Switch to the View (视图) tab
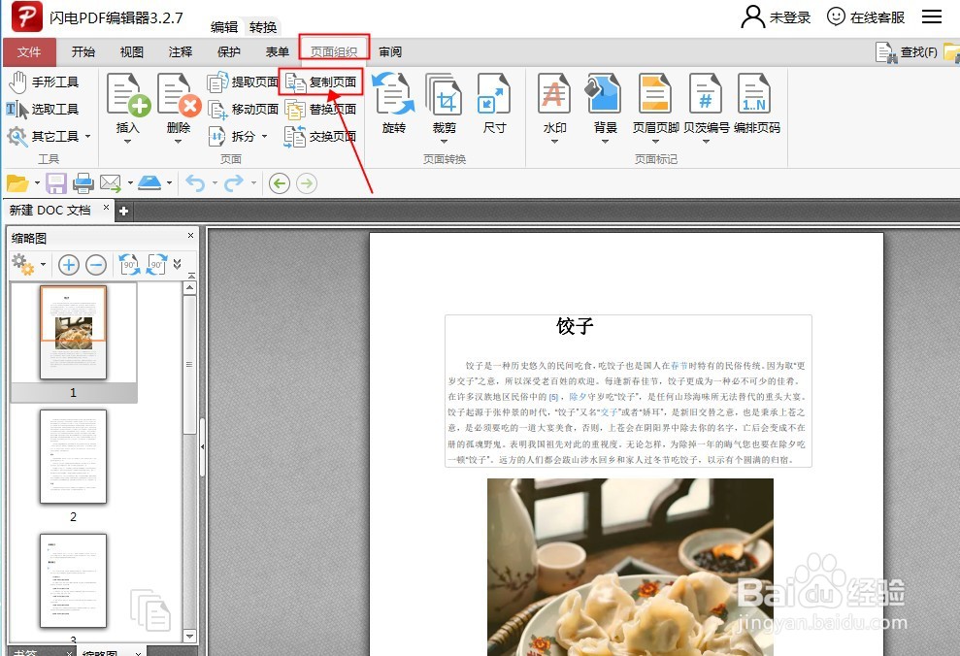960x656 pixels. pyautogui.click(x=132, y=52)
